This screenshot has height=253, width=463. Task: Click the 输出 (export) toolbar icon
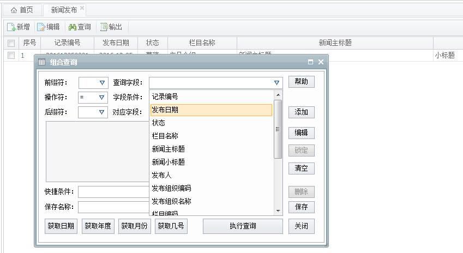tap(104, 27)
